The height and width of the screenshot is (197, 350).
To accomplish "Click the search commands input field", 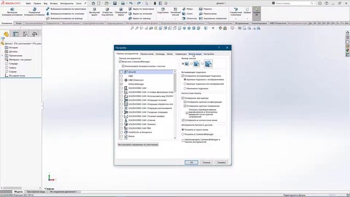I will 293,3.
